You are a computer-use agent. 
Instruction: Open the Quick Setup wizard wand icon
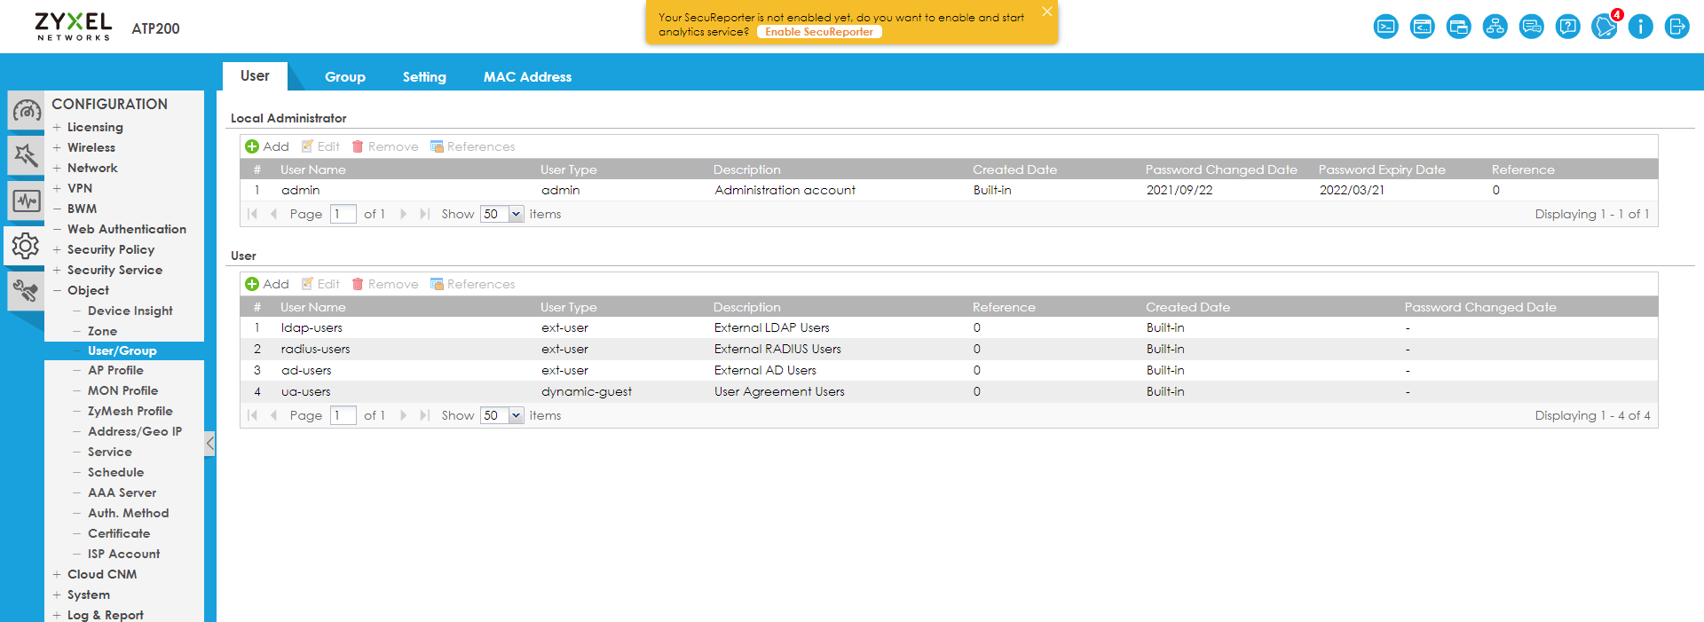(26, 156)
